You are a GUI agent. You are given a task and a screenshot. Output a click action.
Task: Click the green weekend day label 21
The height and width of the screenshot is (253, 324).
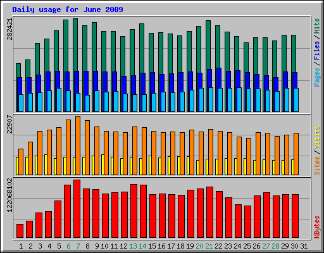pos(209,246)
